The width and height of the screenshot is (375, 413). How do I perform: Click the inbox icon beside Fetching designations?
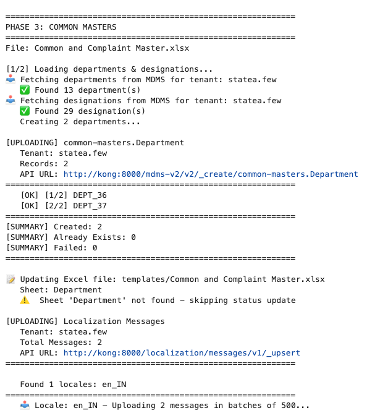[x=11, y=101]
